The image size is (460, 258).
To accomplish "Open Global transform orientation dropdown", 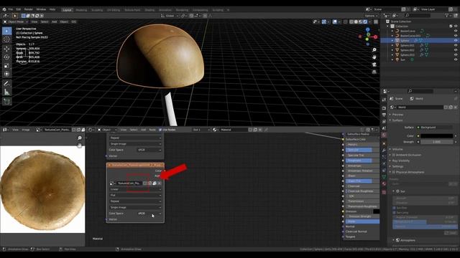I will pyautogui.click(x=170, y=16).
